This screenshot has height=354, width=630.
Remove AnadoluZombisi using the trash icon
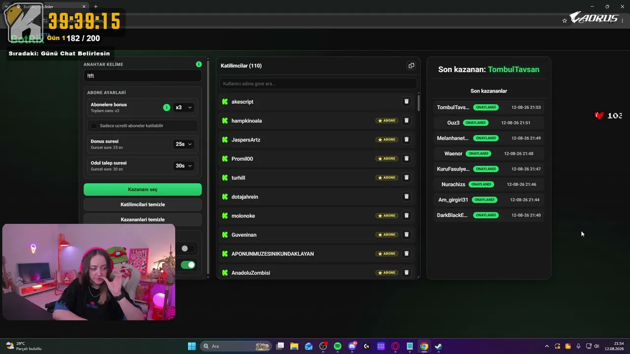coord(407,272)
